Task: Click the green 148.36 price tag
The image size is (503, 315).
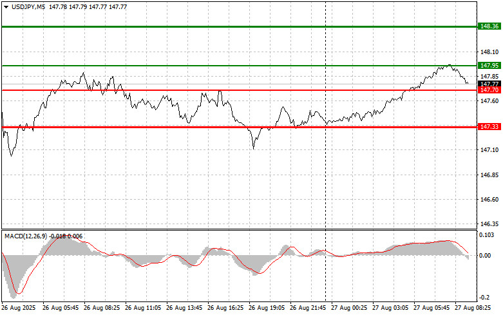Action: point(489,26)
